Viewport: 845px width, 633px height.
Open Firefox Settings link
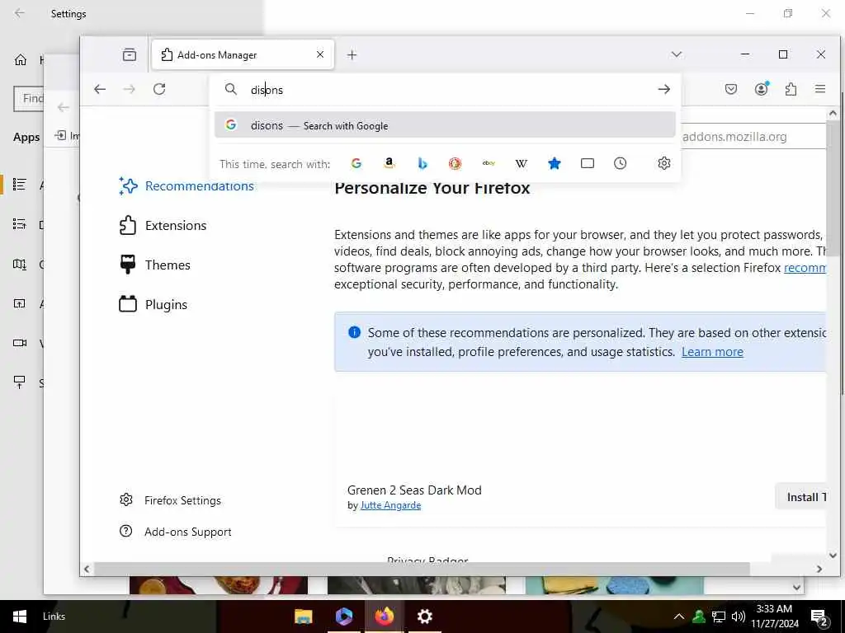coord(170,500)
